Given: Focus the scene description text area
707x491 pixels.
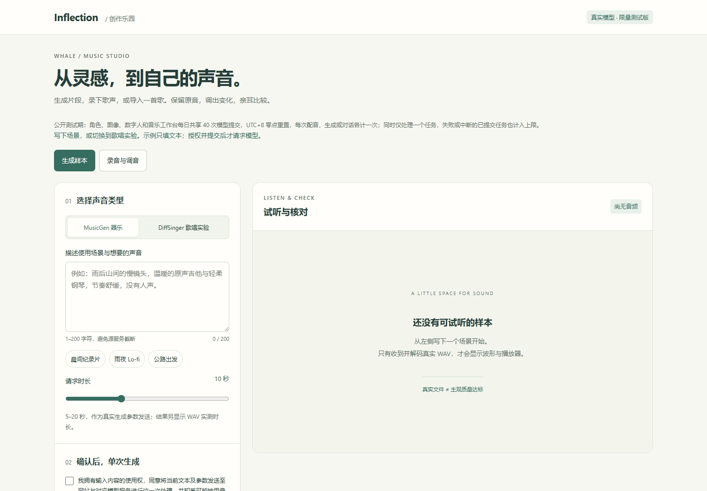Looking at the screenshot, I should 147,297.
